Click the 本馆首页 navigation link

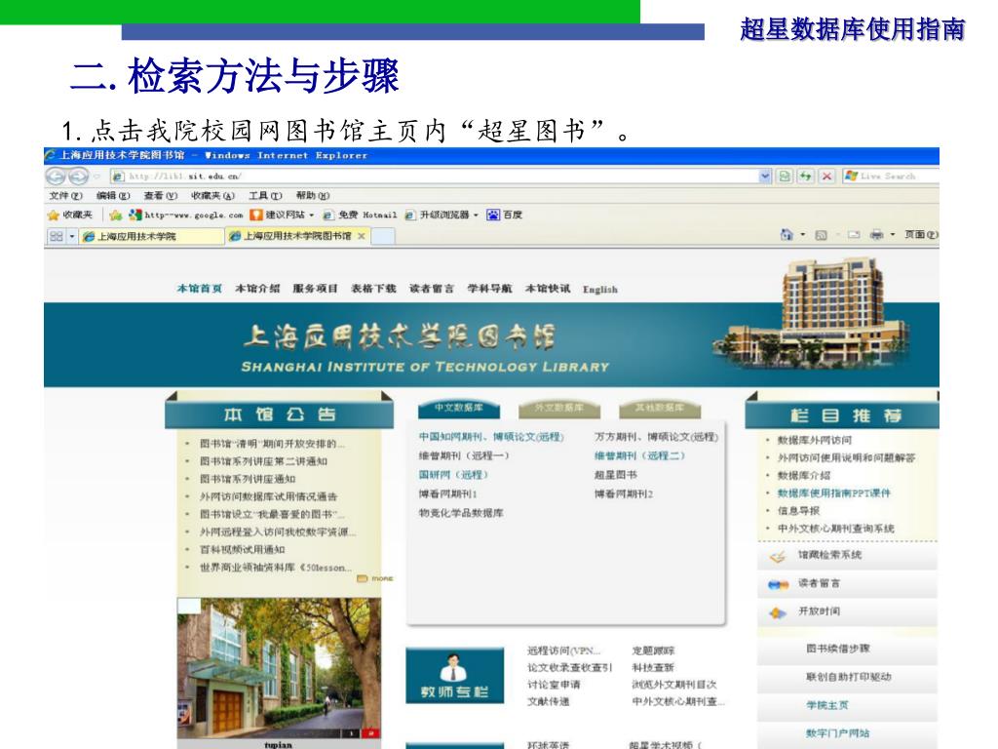[199, 289]
